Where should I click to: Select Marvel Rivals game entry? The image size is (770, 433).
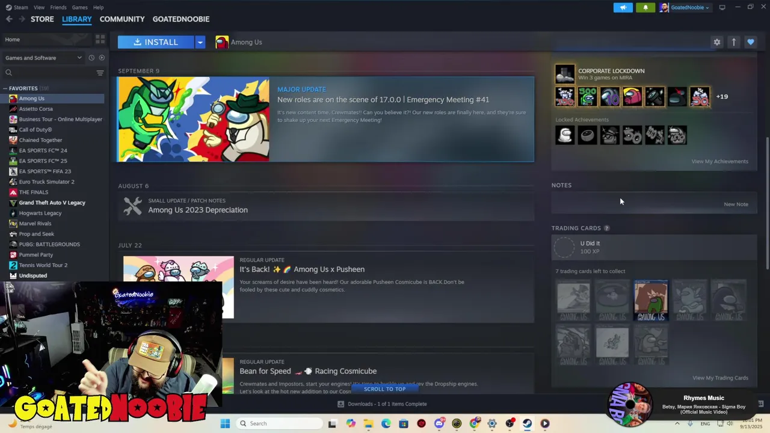(35, 223)
